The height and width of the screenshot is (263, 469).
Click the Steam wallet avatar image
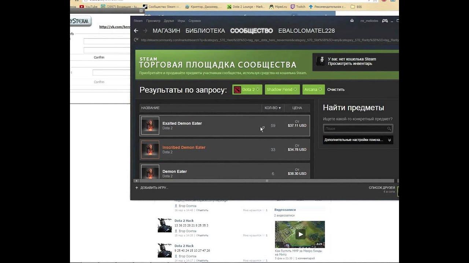[x=321, y=61]
